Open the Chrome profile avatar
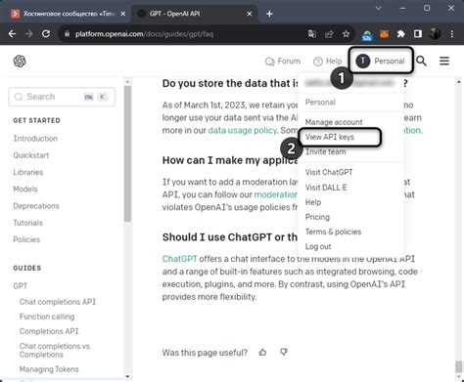This screenshot has height=382, width=464. click(x=435, y=34)
